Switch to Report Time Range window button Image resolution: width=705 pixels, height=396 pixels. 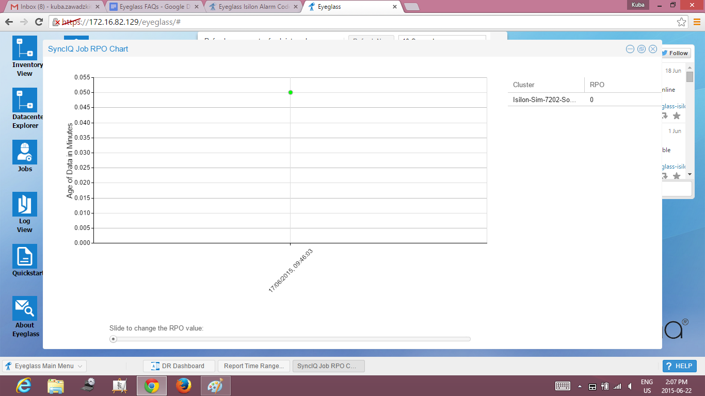254,366
